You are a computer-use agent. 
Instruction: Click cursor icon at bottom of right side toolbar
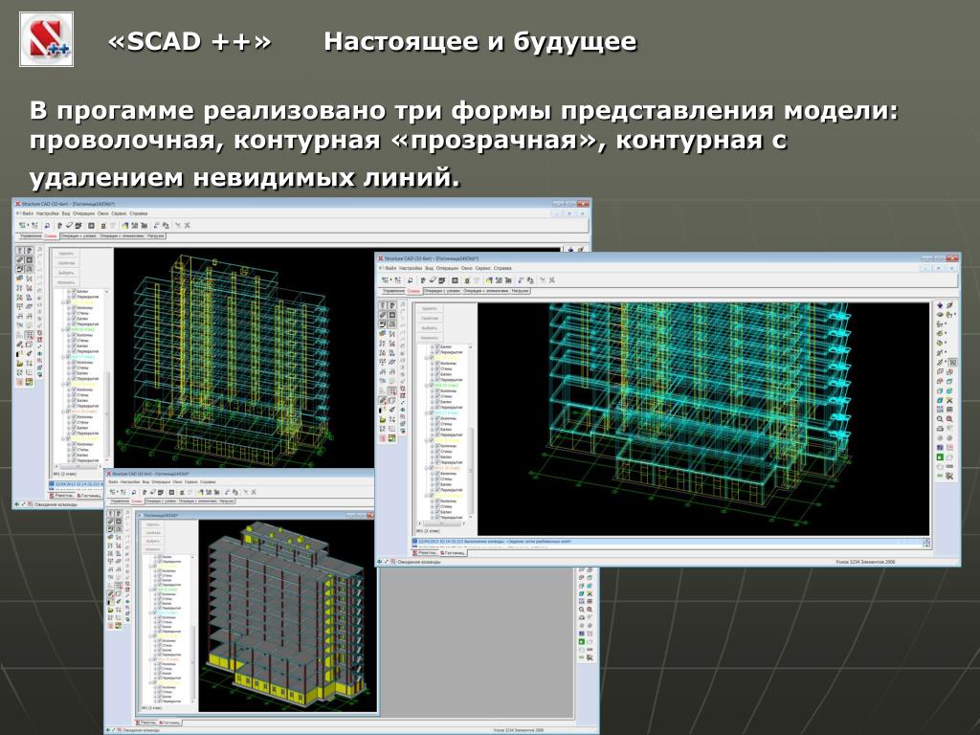(949, 476)
